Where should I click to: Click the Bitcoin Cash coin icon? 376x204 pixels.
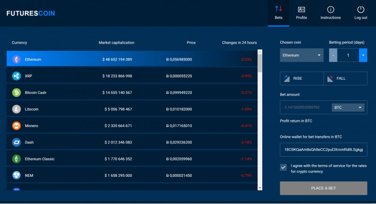coord(16,92)
